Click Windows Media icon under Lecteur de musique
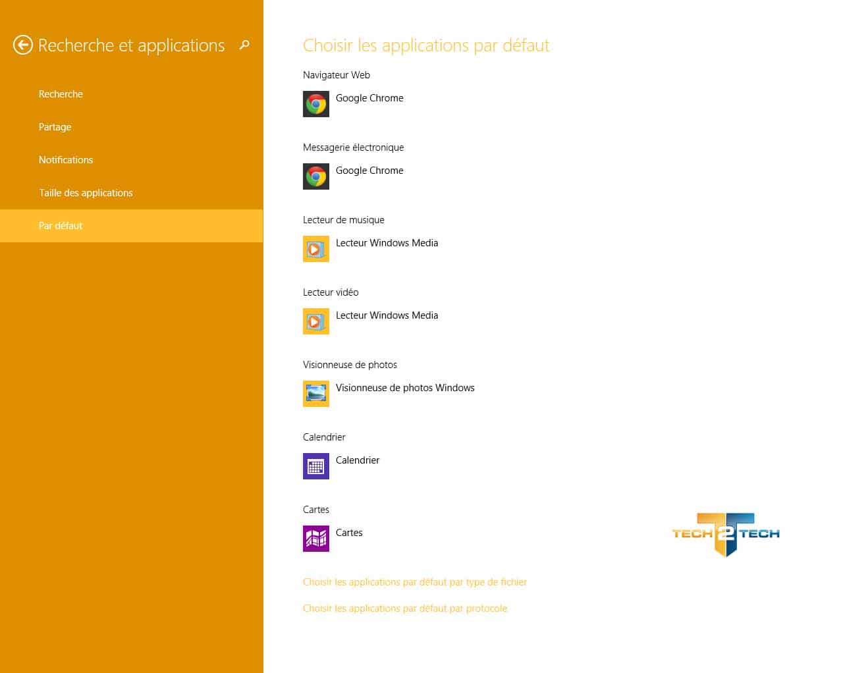This screenshot has height=673, width=843. coord(316,249)
